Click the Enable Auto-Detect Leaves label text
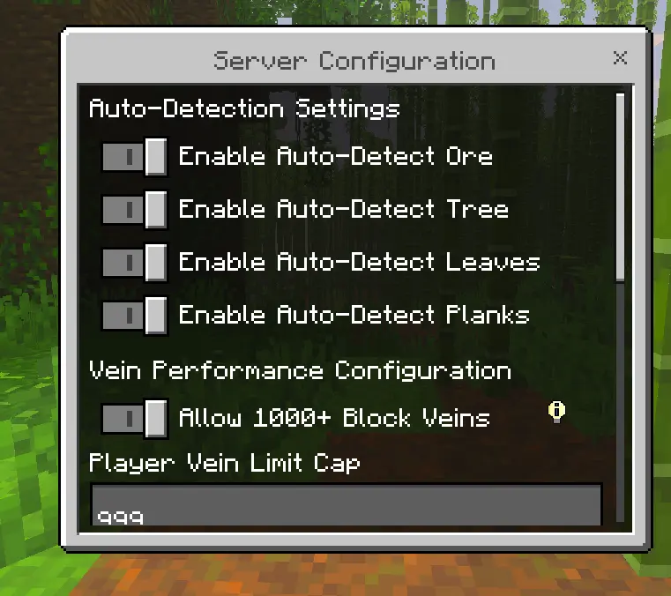The image size is (671, 596). 360,262
